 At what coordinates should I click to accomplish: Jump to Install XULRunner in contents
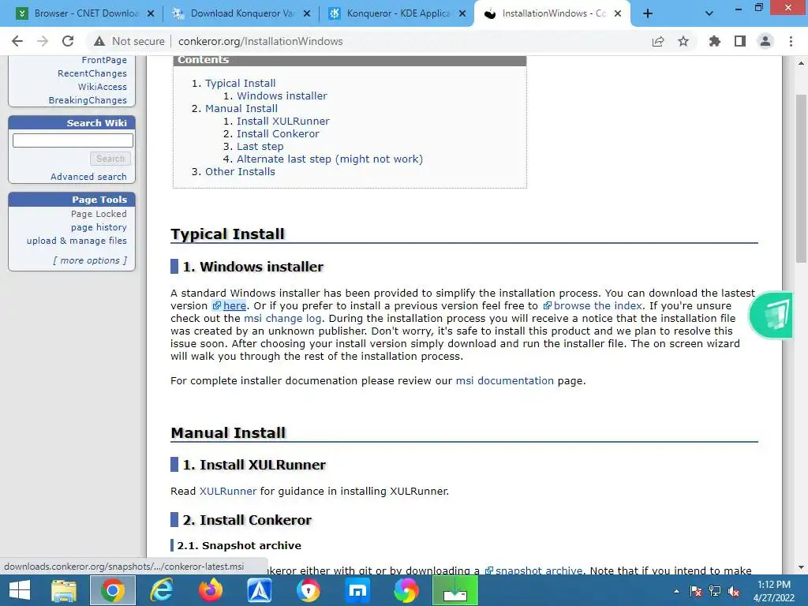pyautogui.click(x=283, y=121)
